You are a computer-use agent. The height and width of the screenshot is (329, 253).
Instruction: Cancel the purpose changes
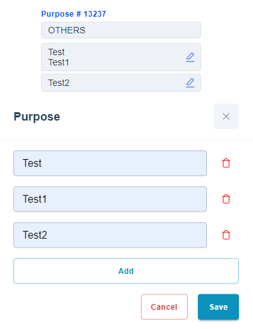tap(164, 307)
